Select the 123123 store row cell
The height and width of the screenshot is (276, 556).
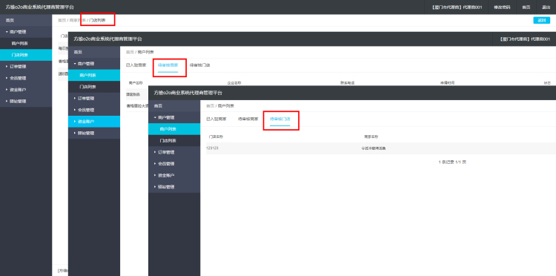coord(212,148)
